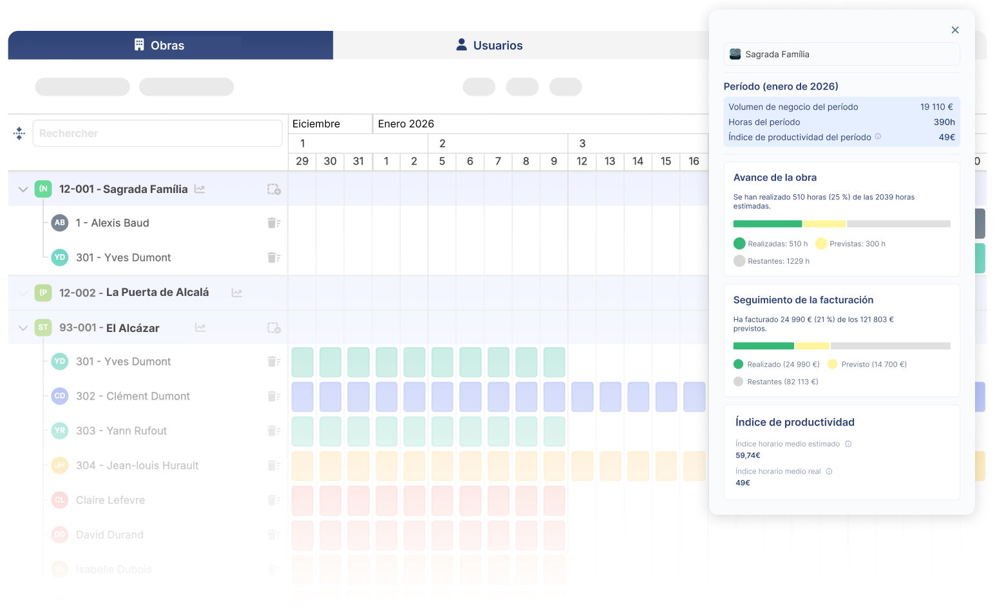Click the green Realizadas: 510 h legend dot
Image resolution: width=995 pixels, height=608 pixels.
[x=739, y=243]
